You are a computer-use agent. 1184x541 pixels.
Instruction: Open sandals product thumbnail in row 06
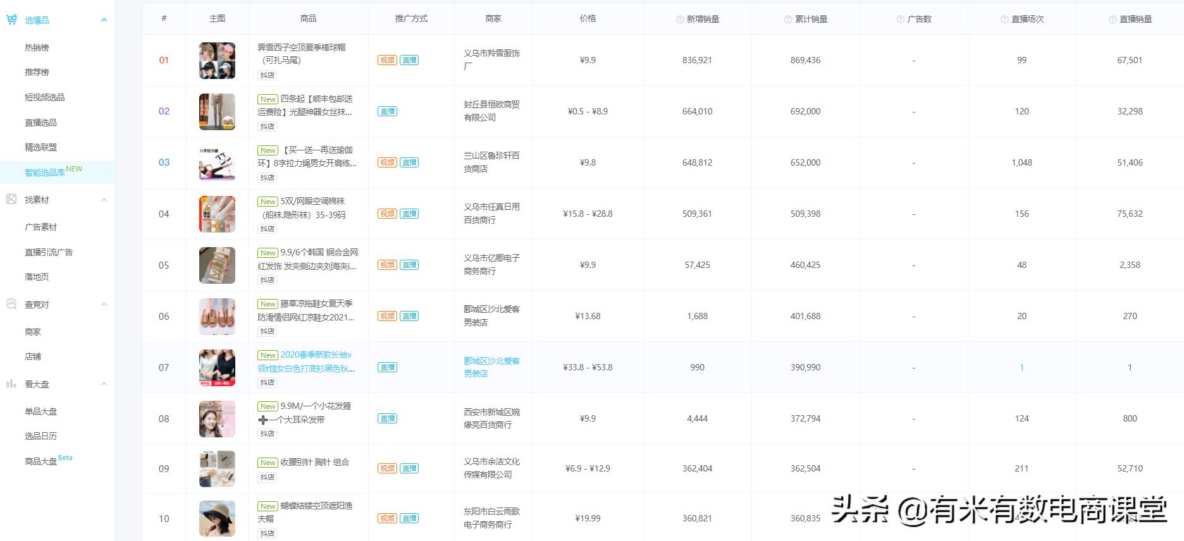[x=217, y=317]
